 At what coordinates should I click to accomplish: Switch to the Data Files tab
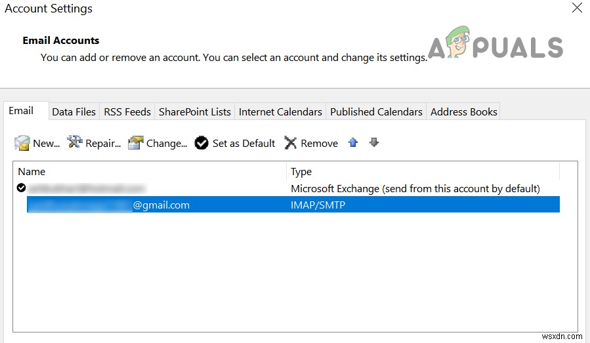[x=74, y=111]
